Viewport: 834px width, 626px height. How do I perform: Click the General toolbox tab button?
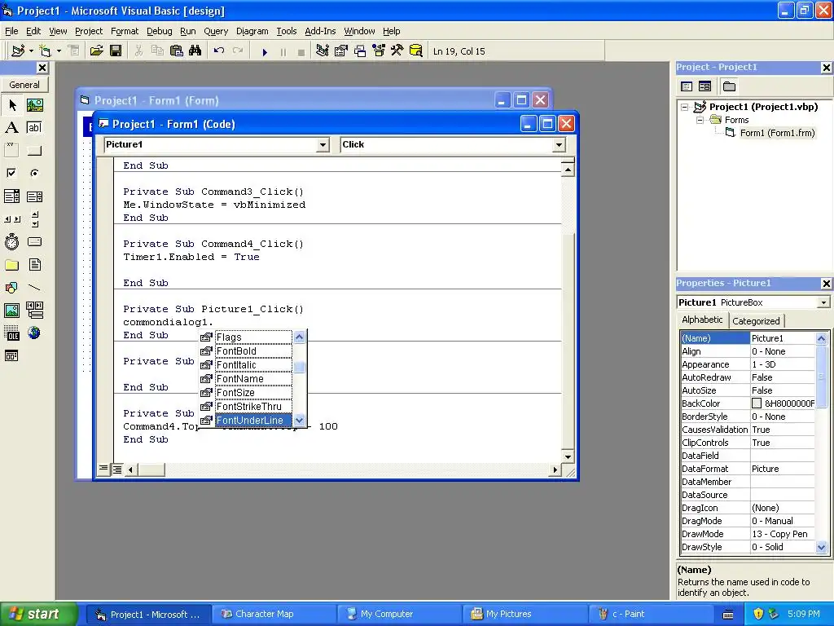click(x=24, y=85)
